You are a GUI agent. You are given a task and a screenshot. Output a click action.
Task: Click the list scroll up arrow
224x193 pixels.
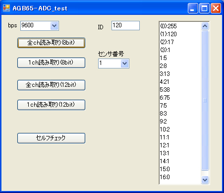(x=205, y=26)
